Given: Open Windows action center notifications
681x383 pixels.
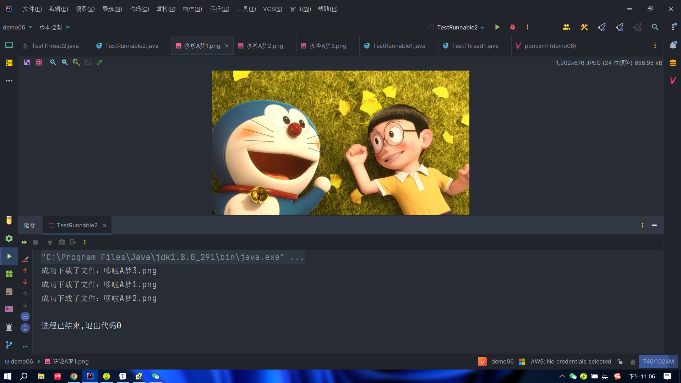Looking at the screenshot, I should [667, 376].
